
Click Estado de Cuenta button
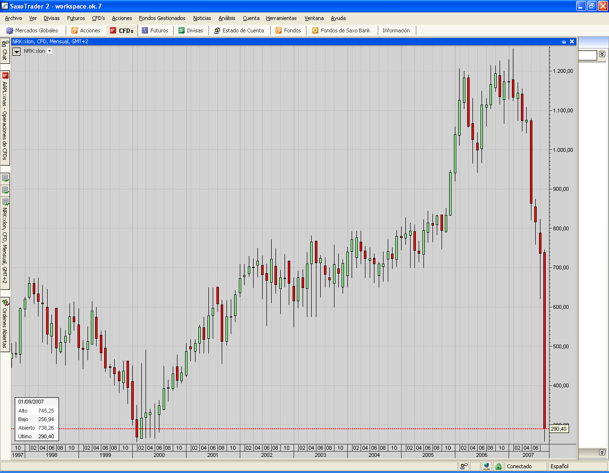239,30
